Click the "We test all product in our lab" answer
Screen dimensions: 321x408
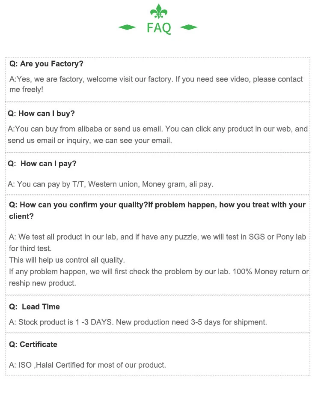[x=158, y=237]
